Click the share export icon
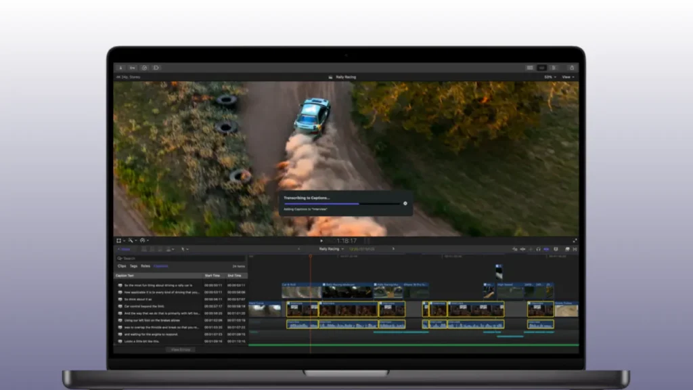 pyautogui.click(x=572, y=68)
